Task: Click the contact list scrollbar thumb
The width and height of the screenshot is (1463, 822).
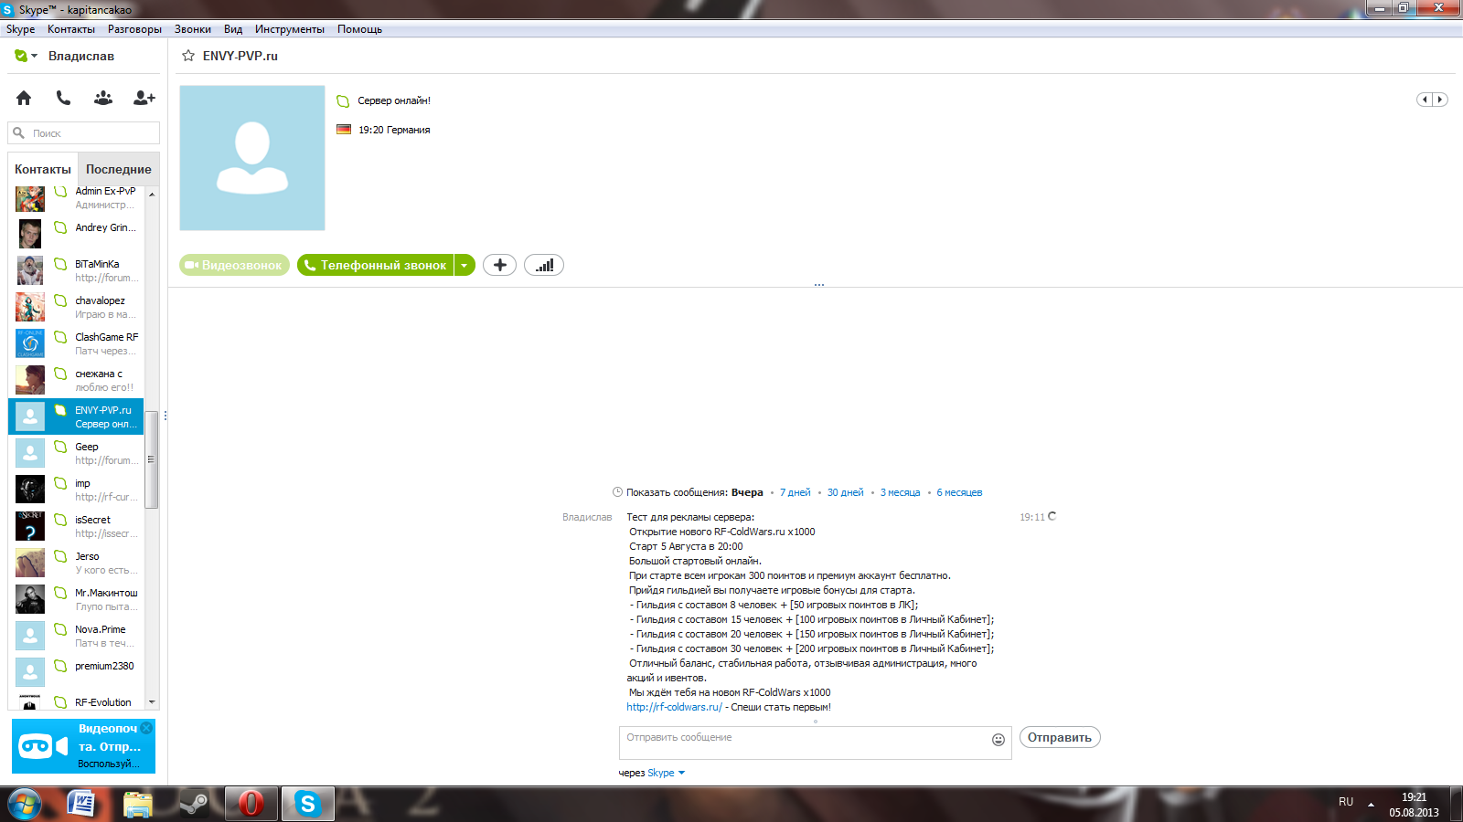Action: click(152, 459)
